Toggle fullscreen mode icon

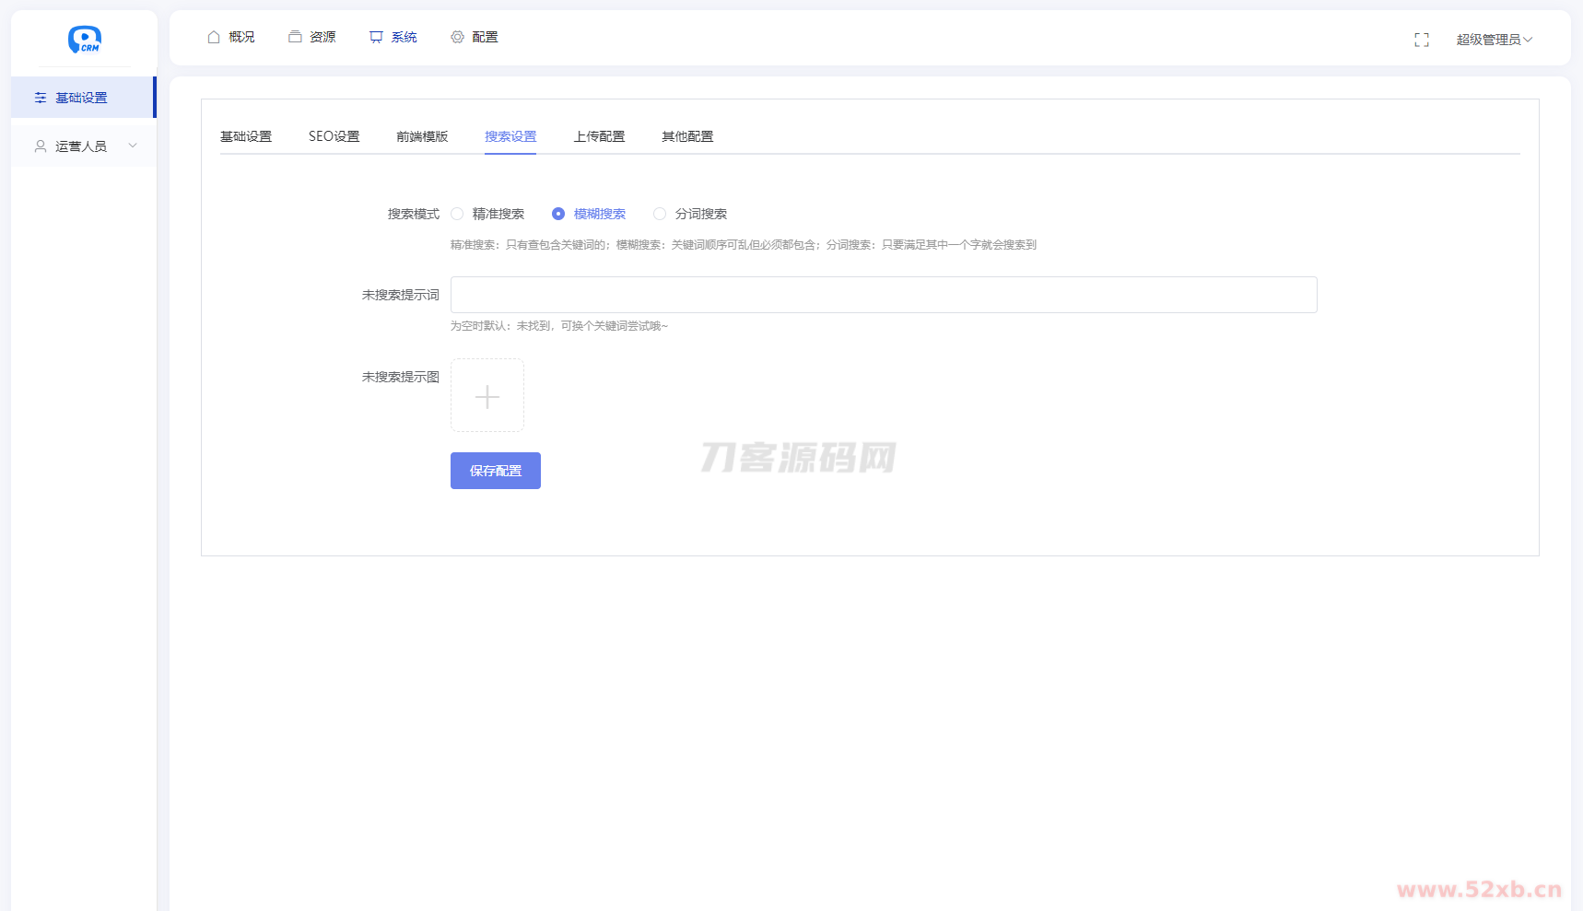[x=1421, y=40]
